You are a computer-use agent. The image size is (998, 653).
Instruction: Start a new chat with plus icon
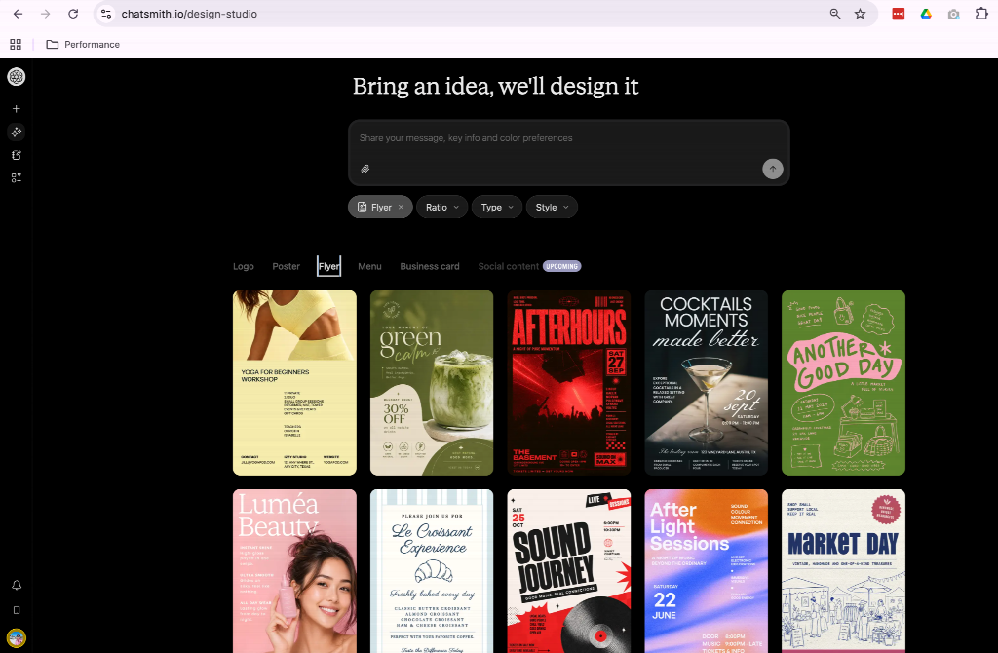pyautogui.click(x=17, y=109)
